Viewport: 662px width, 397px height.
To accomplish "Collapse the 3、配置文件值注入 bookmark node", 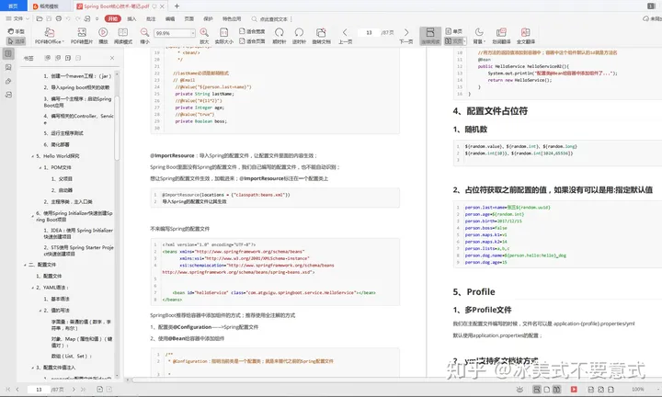I will [x=32, y=368].
